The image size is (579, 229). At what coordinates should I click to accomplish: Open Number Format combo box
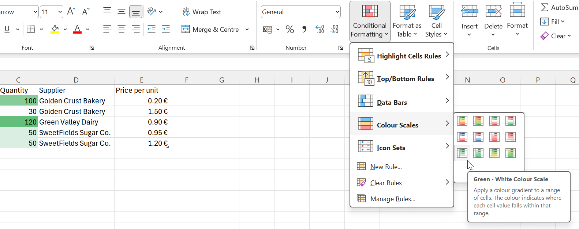pyautogui.click(x=301, y=12)
